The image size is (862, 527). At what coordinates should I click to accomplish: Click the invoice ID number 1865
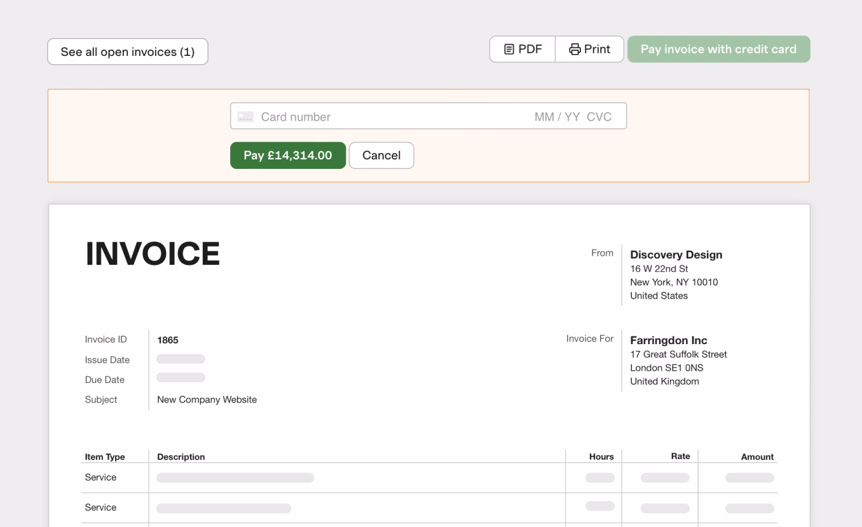tap(168, 340)
